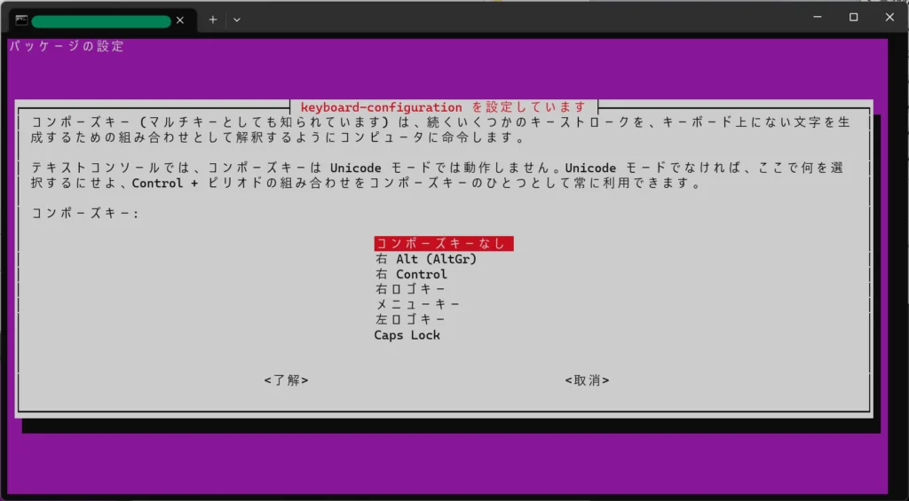
Task: Choose Caps Lock as compose key
Action: tap(407, 335)
